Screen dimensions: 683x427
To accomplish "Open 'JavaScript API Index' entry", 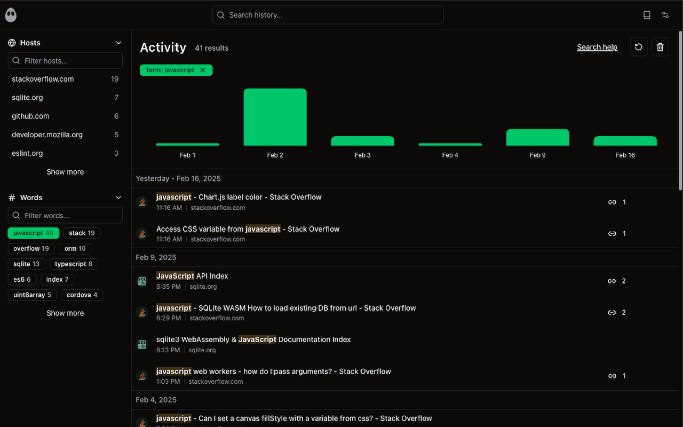I will tap(192, 276).
